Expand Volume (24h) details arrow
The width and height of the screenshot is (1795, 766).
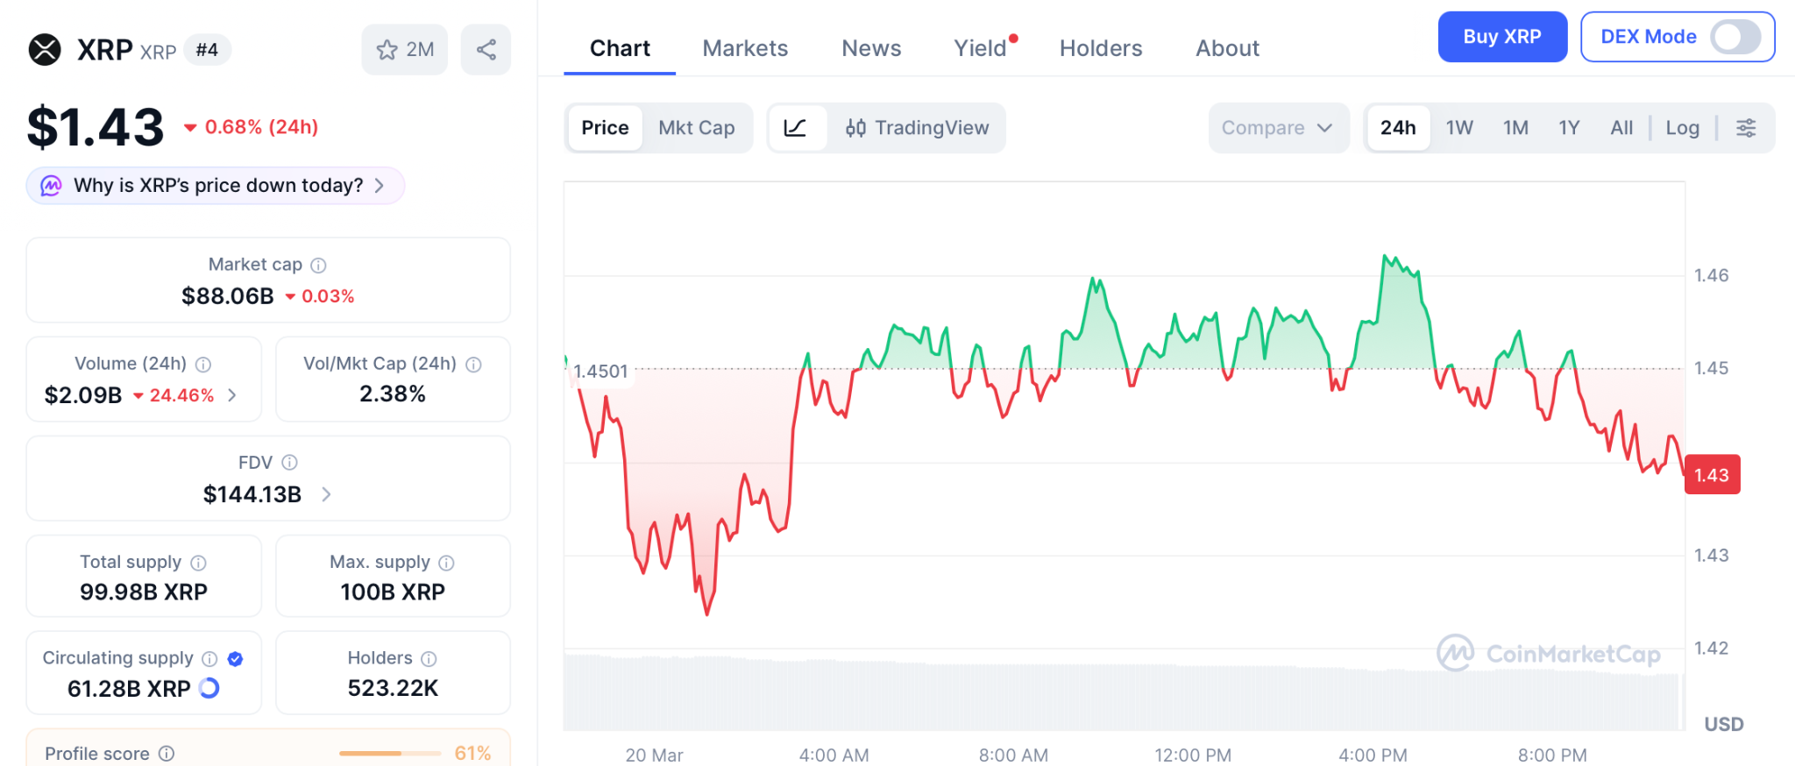[232, 395]
